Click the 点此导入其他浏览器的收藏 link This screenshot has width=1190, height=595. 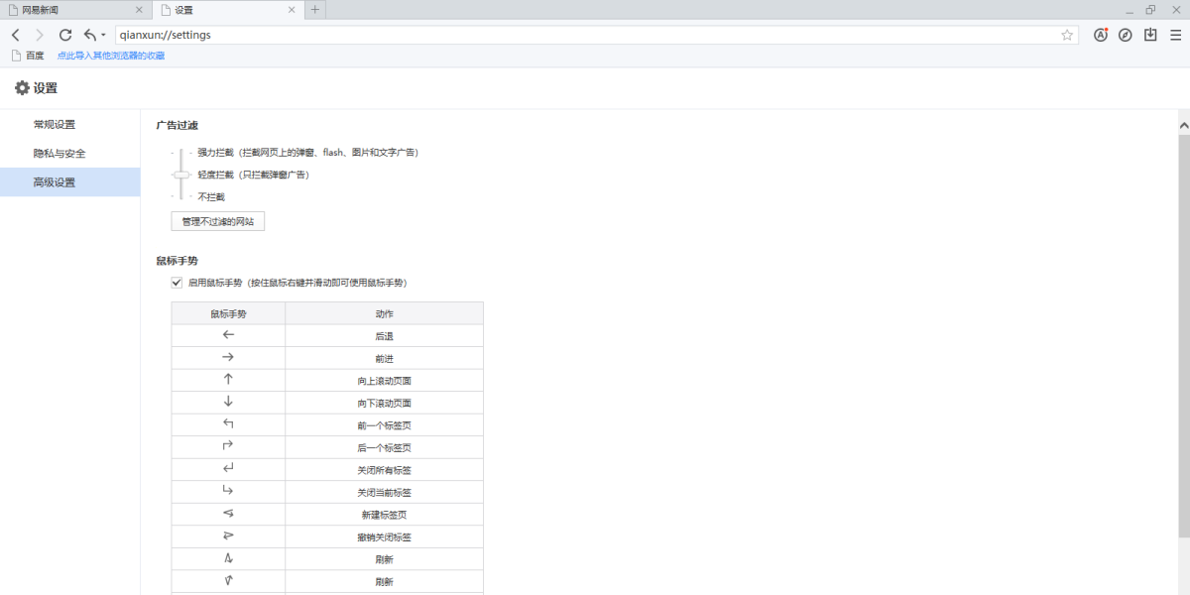tap(111, 56)
